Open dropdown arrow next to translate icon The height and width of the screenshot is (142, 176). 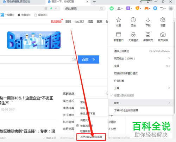tap(131, 8)
